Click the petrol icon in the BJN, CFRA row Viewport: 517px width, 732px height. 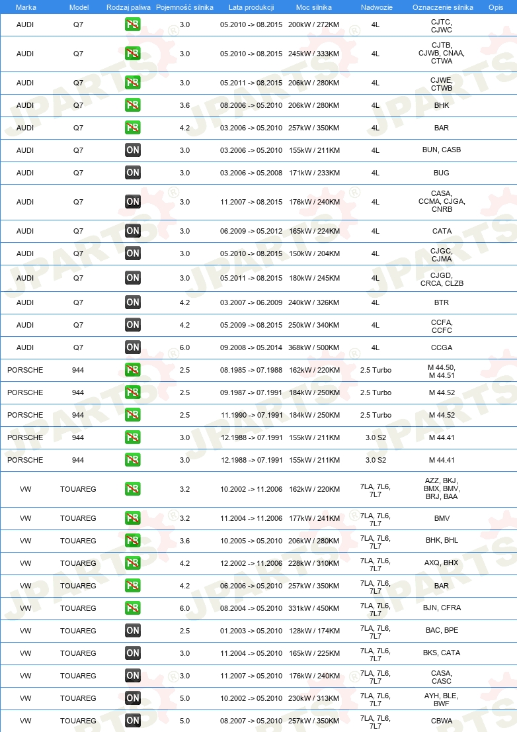(x=133, y=608)
